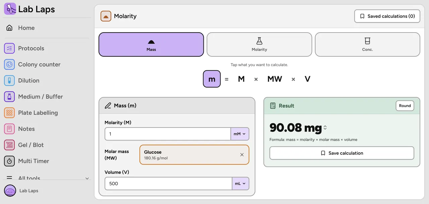
Task: Expand the All tools section
Action: click(x=48, y=178)
